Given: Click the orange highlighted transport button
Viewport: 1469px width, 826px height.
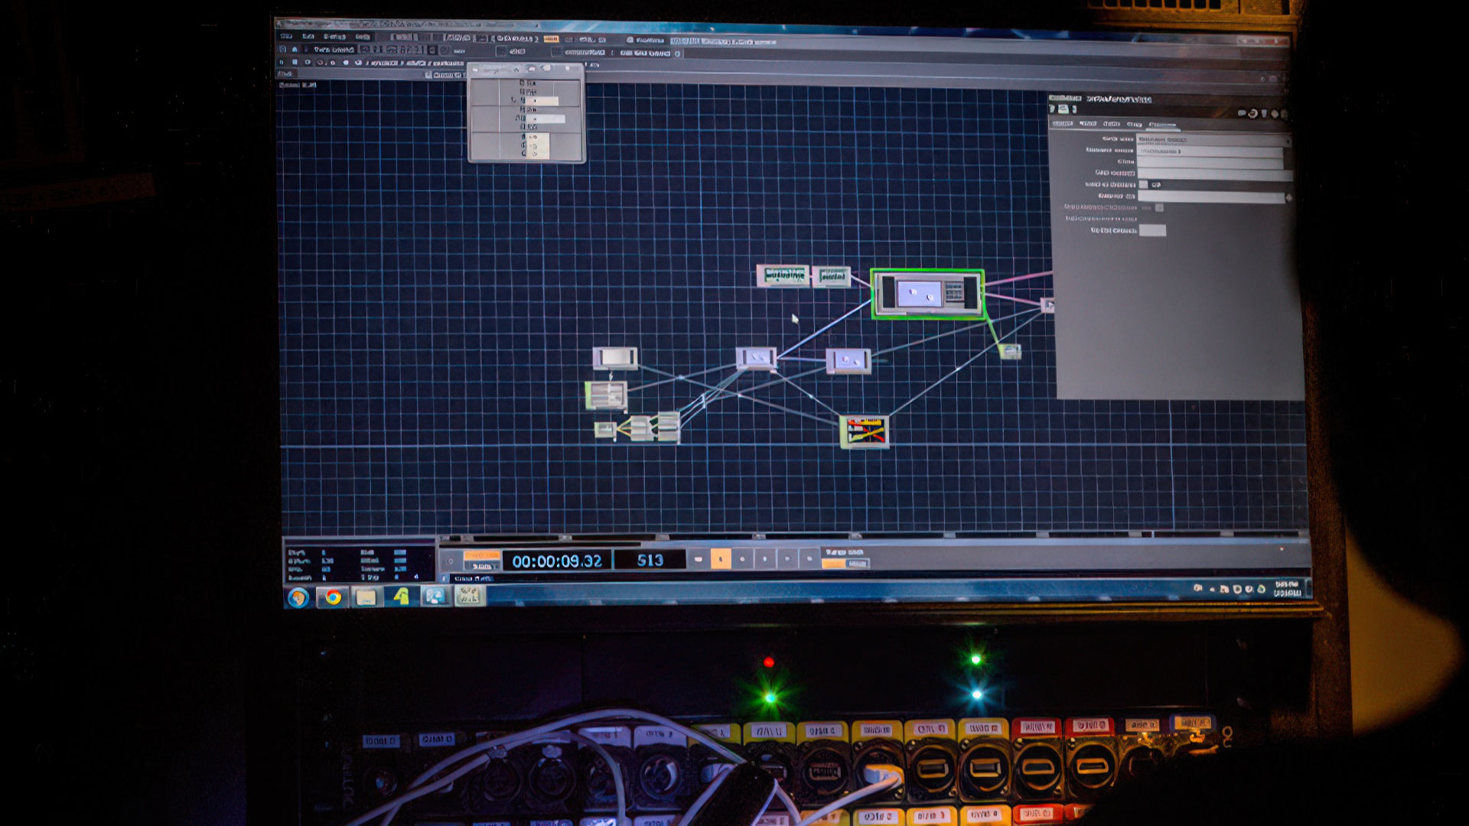Looking at the screenshot, I should pyautogui.click(x=721, y=559).
